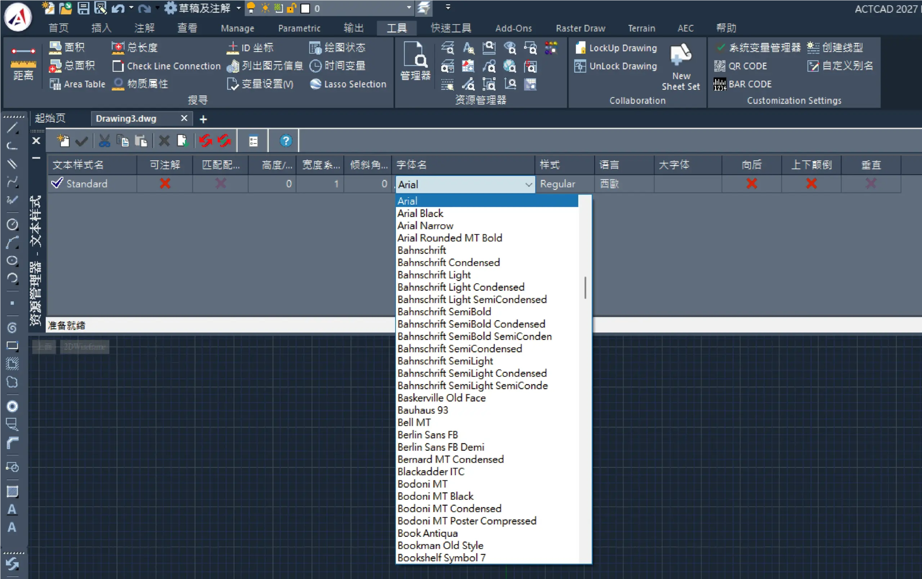Viewport: 922px width, 579px height.
Task: Click the delete X icon in explorer toolbar
Action: pos(164,141)
